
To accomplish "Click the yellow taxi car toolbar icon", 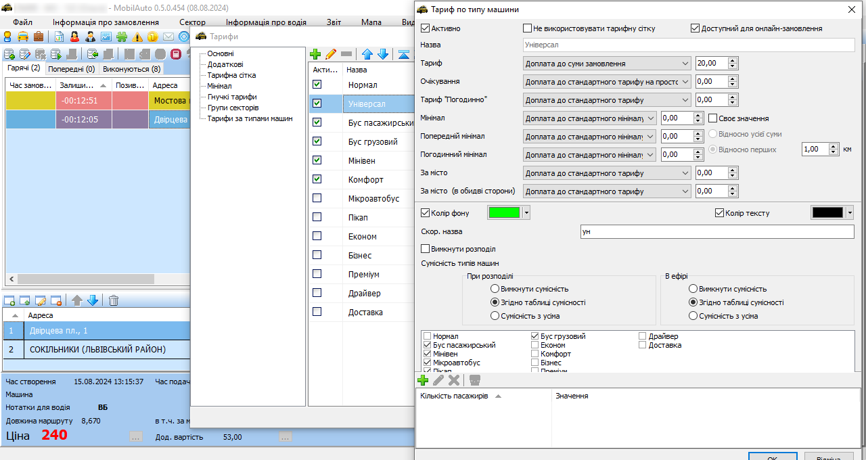I will (x=23, y=37).
